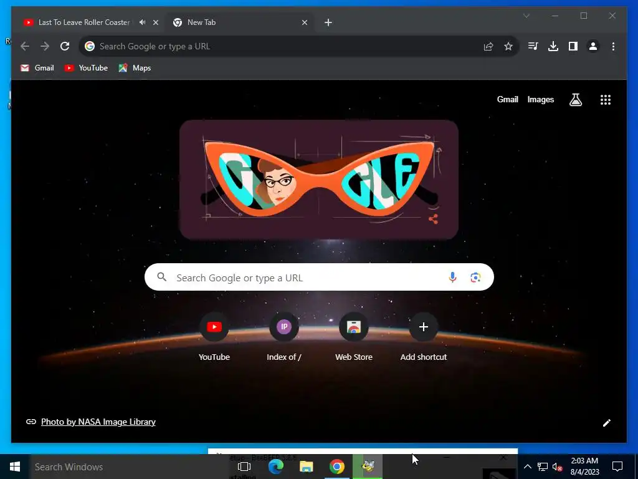
Task: Mute the YouTube tab via speaker icon
Action: click(142, 22)
